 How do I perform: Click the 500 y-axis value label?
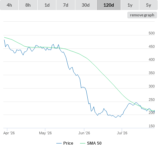(152, 33)
